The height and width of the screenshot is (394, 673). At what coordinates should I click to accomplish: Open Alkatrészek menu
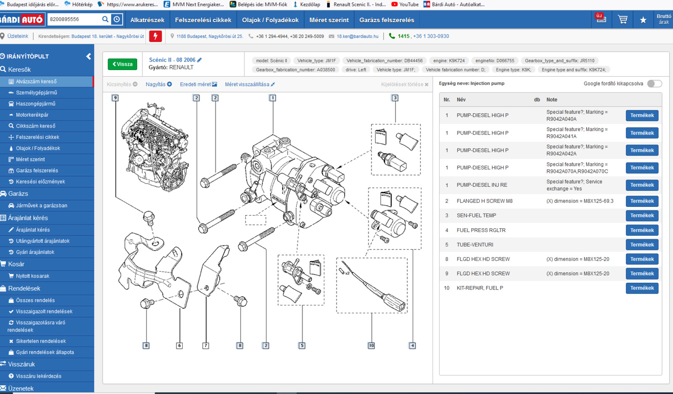pos(147,20)
